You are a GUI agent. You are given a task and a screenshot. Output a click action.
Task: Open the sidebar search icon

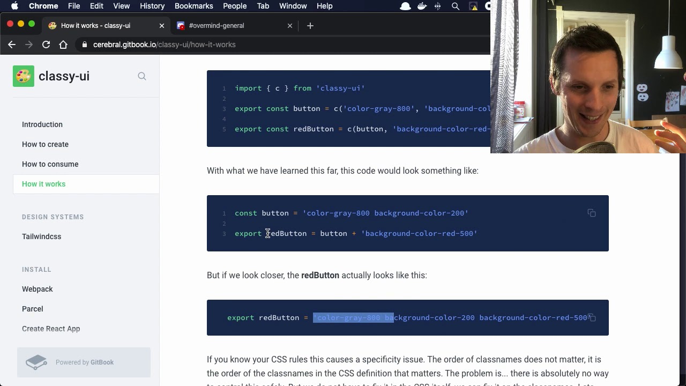coord(142,76)
